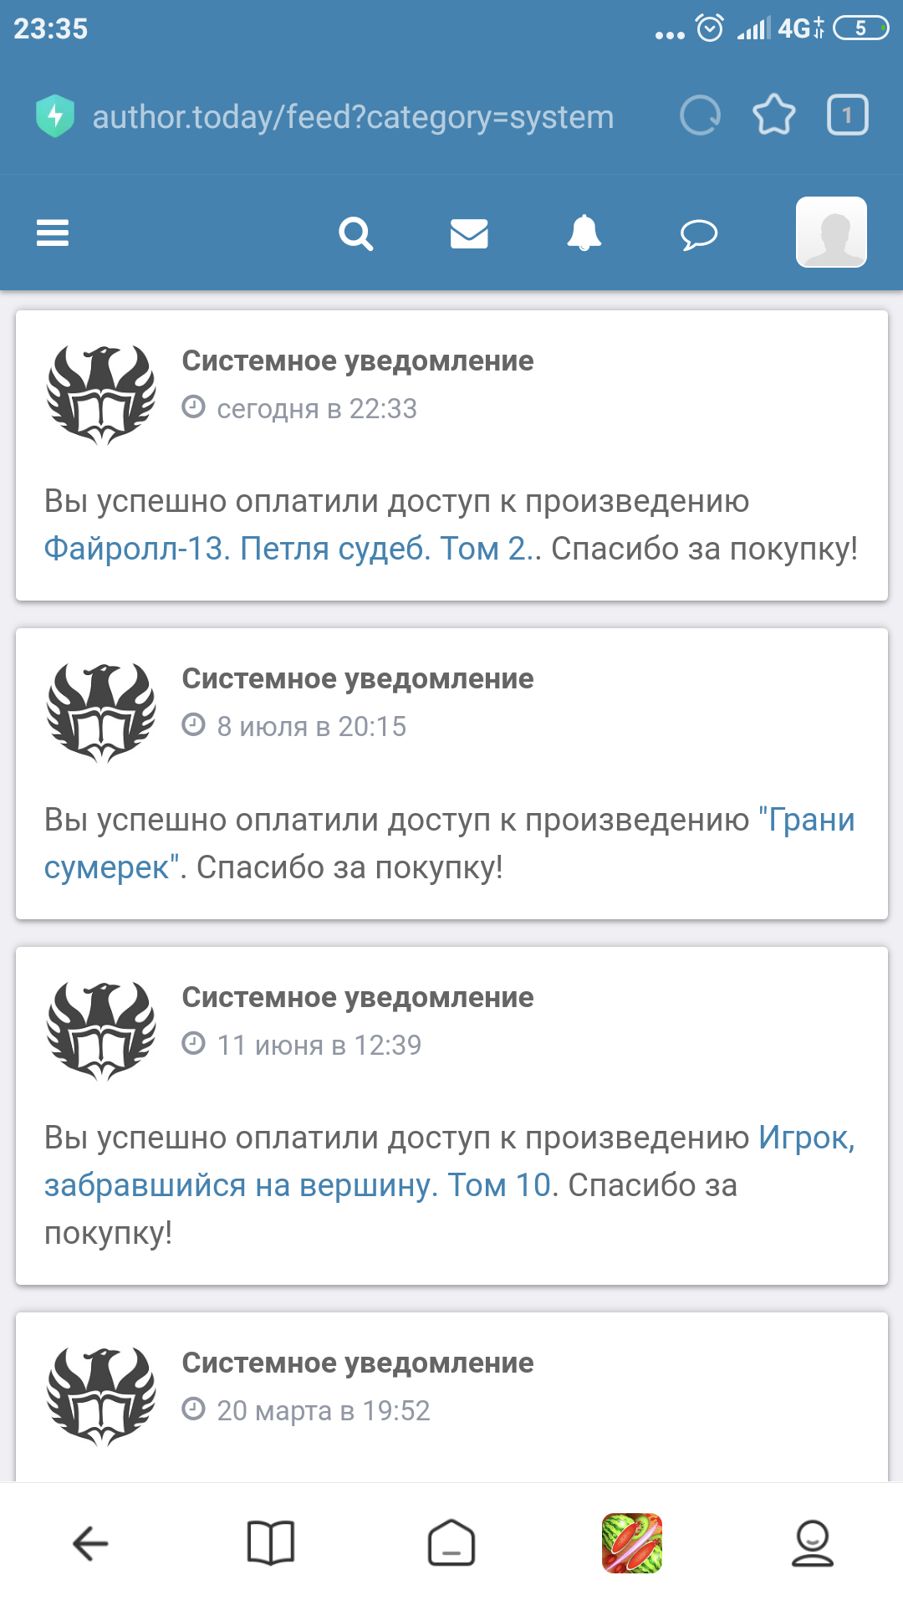Tap the avatar of the 8 июля notification
Viewport: 903px width, 1606px height.
pyautogui.click(x=101, y=713)
